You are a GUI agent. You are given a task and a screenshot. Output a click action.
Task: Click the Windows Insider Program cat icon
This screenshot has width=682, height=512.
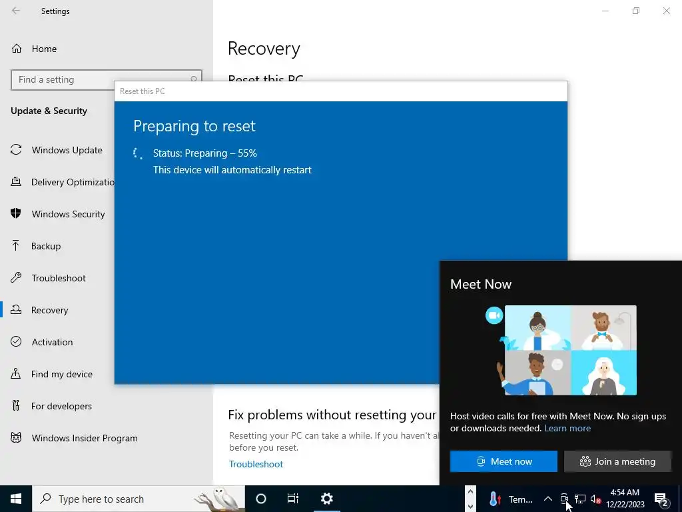click(x=16, y=437)
